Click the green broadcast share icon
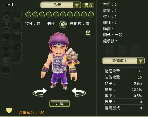This screenshot has height=117, width=148. click(88, 33)
